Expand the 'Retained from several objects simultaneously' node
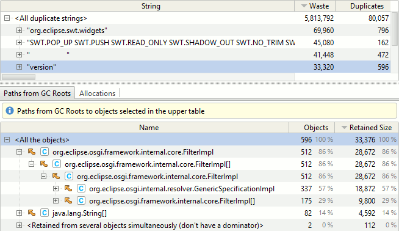This screenshot has height=231, width=399. [x=19, y=225]
